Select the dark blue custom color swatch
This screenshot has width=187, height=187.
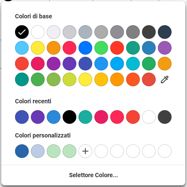point(22,151)
